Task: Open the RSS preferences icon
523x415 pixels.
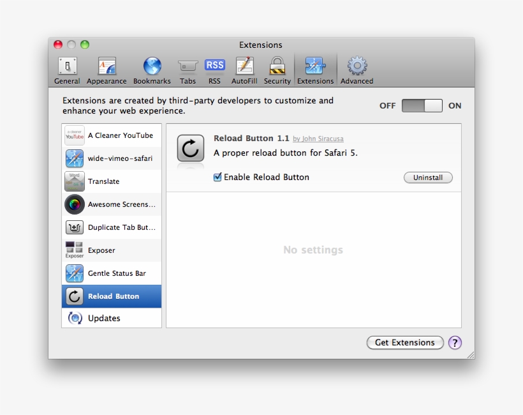Action: tap(214, 64)
